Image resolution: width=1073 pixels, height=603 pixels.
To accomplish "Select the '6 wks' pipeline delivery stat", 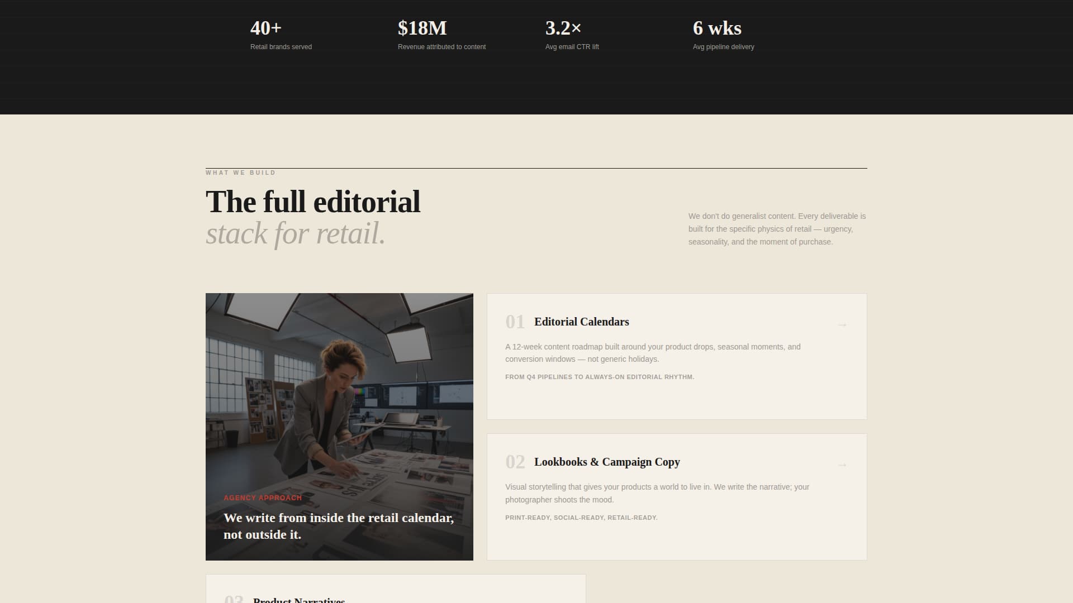I will pyautogui.click(x=717, y=28).
